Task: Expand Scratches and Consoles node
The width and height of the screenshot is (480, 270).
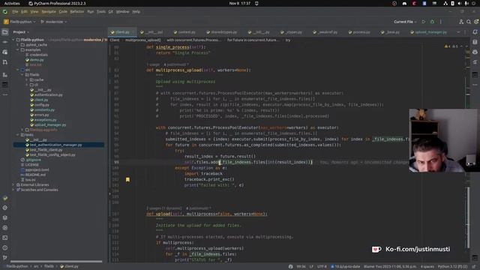Action: tap(13, 190)
